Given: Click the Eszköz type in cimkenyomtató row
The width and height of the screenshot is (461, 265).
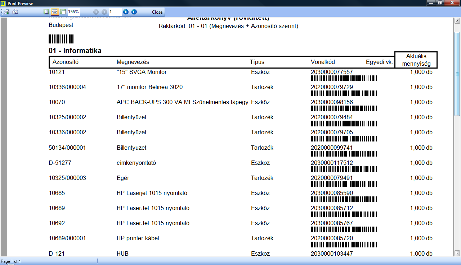Looking at the screenshot, I should (260, 163).
